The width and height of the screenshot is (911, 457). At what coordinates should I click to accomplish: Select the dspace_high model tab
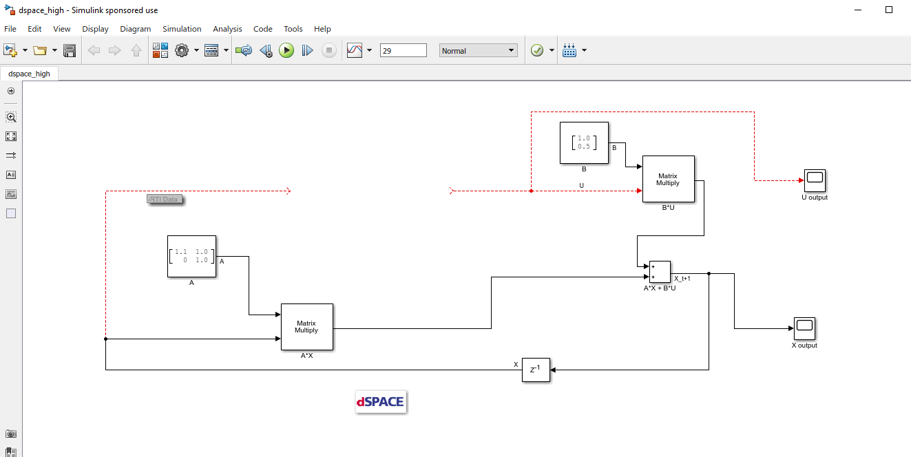(30, 74)
